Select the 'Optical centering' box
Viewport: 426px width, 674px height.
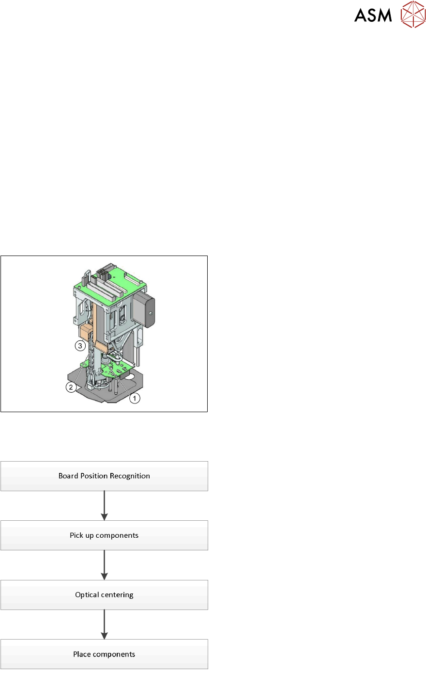point(104,594)
